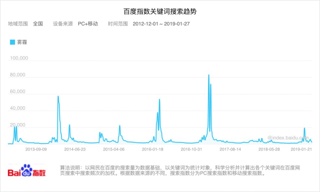Image resolution: width=320 pixels, height=192 pixels.
Task: Click the 雾霾 legend keyword label
Action: [x=22, y=42]
